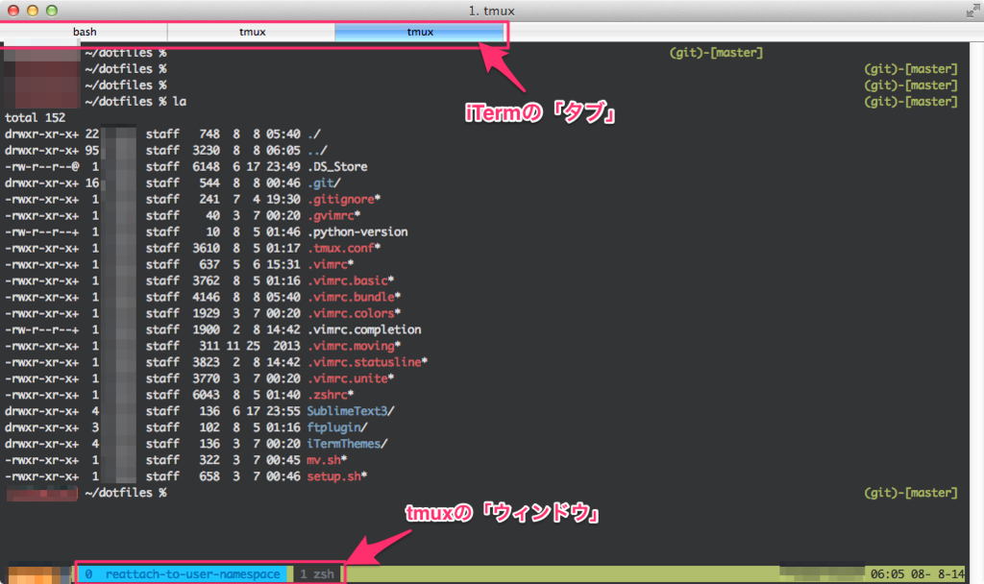984x584 pixels.
Task: Click the .vimrc* file name
Action: pos(331,265)
